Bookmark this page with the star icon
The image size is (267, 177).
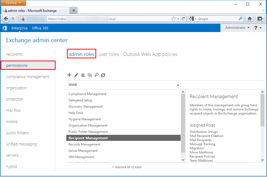pos(174,19)
